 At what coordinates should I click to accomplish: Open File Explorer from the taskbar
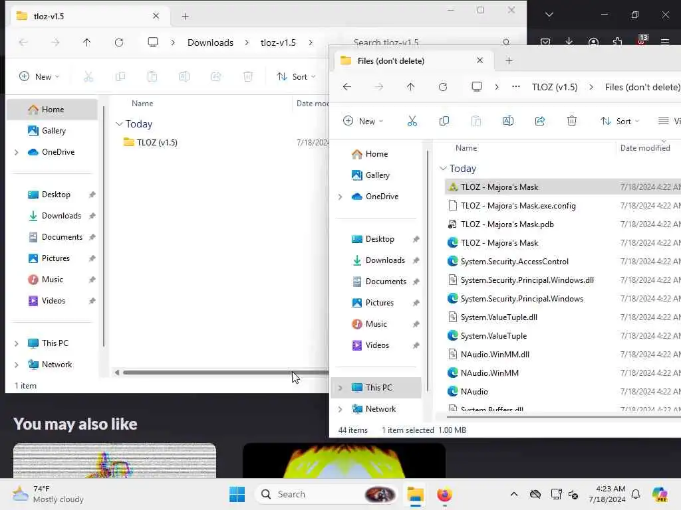pyautogui.click(x=415, y=494)
